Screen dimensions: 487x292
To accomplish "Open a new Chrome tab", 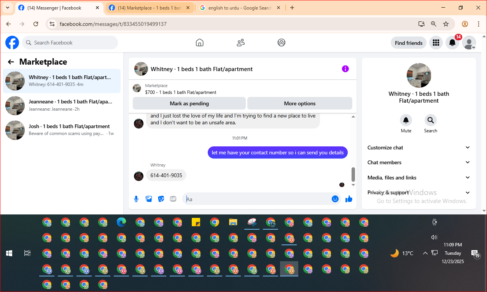I will [x=292, y=8].
